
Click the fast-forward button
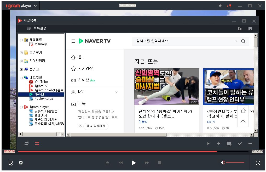pyautogui.click(x=147, y=163)
